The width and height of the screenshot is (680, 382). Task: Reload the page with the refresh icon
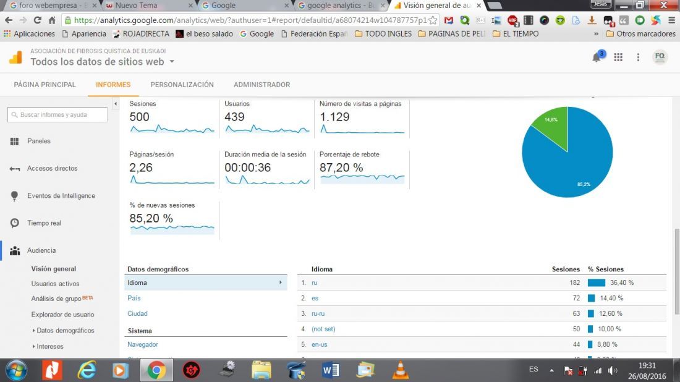coord(37,20)
